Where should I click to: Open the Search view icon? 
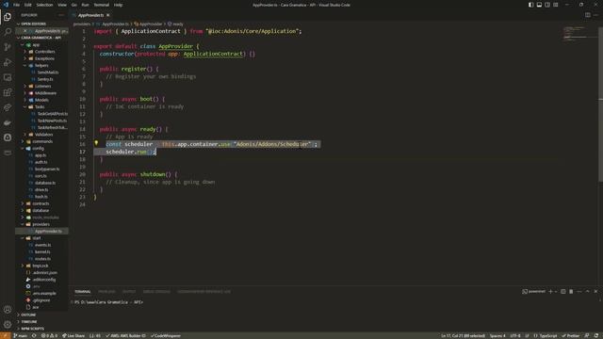[x=8, y=31]
